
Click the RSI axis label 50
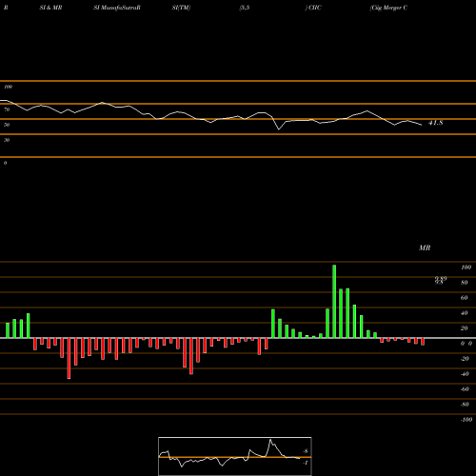[7, 125]
